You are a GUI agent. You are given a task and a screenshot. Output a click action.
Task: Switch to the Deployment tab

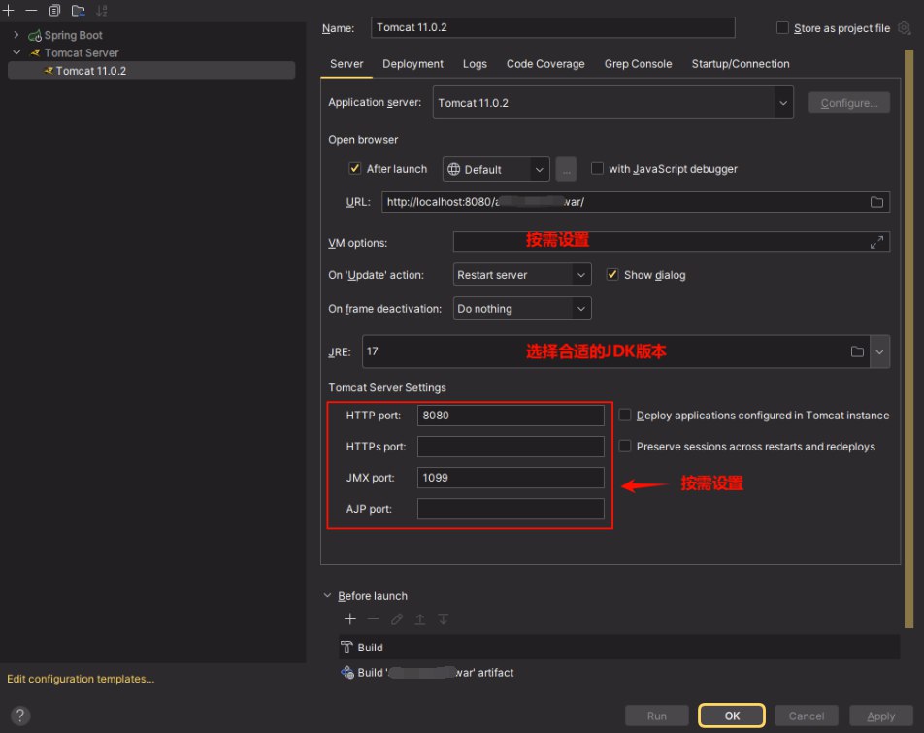[412, 64]
